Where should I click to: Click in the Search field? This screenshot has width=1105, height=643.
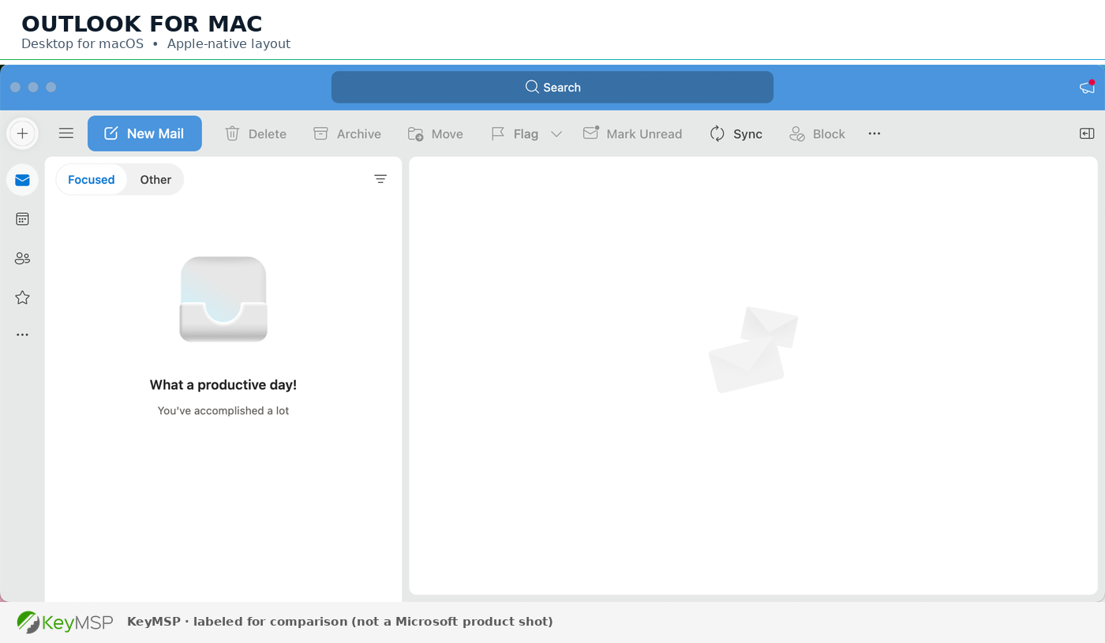(x=552, y=87)
